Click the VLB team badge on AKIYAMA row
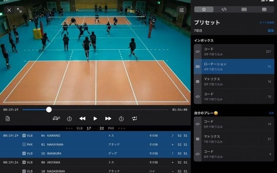277x173 pixels. click(x=24, y=162)
